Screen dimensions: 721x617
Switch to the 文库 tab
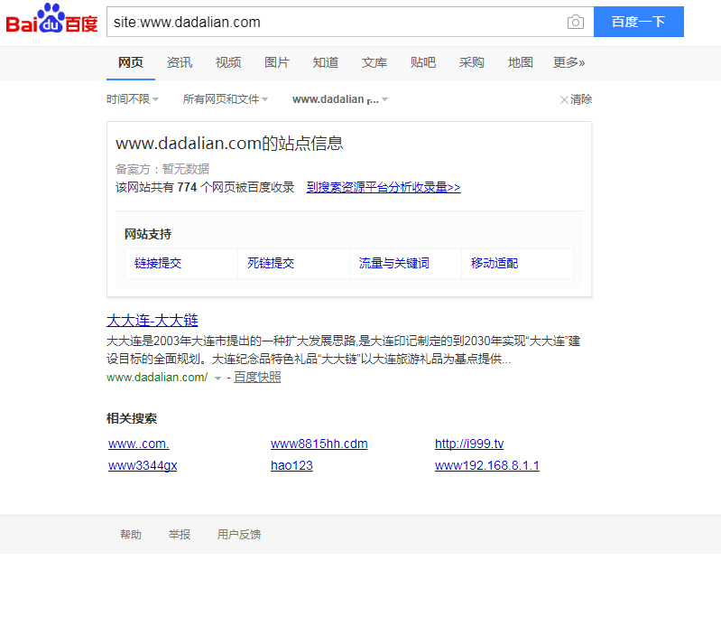coord(374,62)
